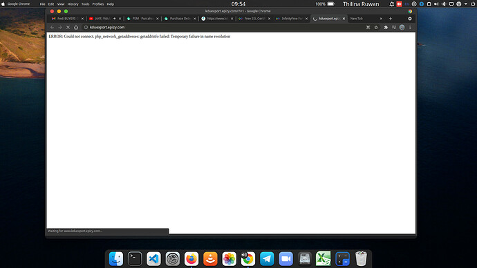Go back to previous page in Chrome
Image resolution: width=477 pixels, height=268 pixels.
(52, 28)
